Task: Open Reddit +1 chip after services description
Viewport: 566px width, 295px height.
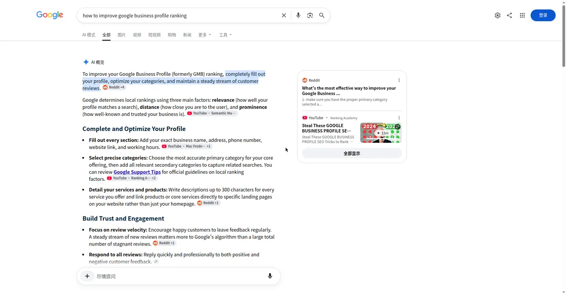Action: tap(208, 203)
